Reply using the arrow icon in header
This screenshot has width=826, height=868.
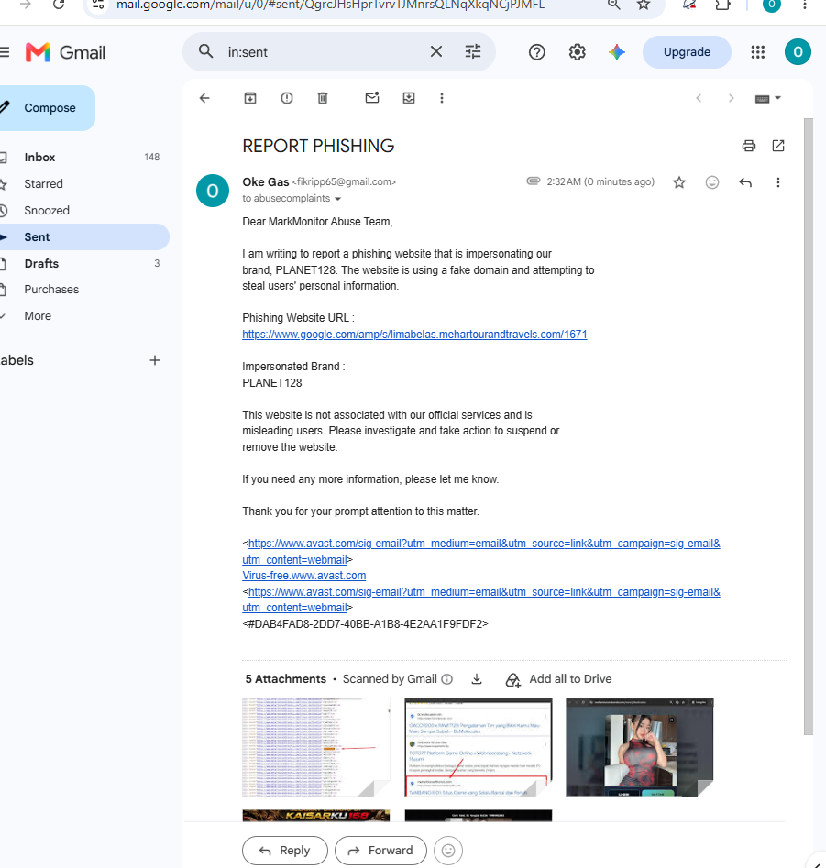(x=745, y=182)
